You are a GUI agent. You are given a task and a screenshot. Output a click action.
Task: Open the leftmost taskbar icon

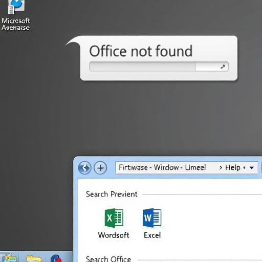pos(8,258)
